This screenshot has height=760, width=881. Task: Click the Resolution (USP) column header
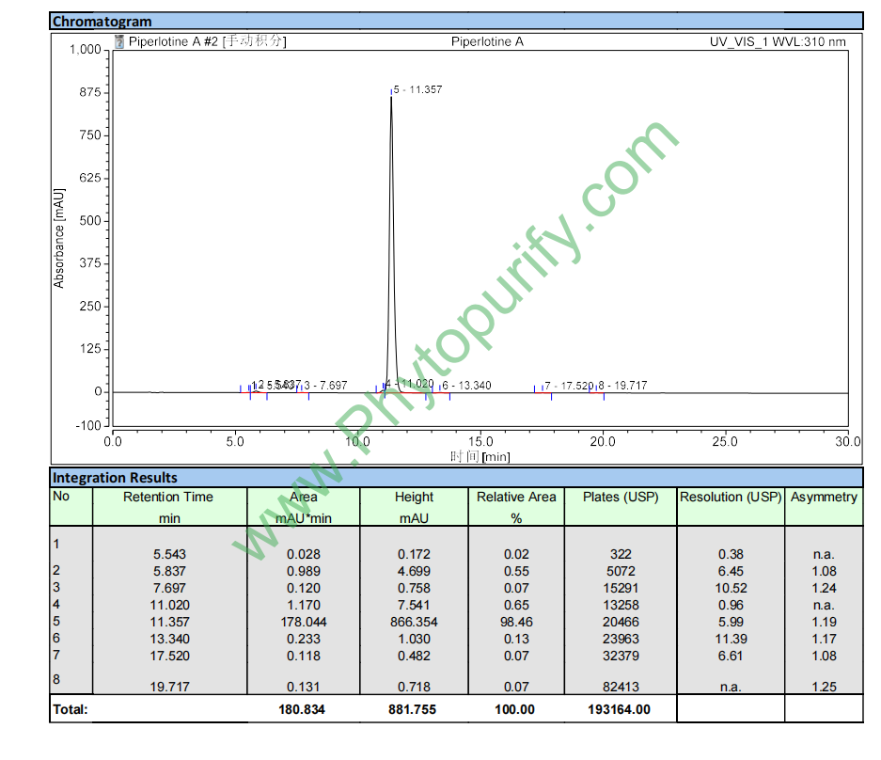point(731,497)
